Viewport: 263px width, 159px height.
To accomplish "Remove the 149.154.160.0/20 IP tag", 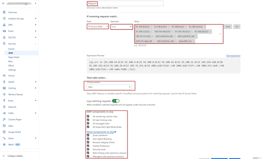I will (172, 31).
